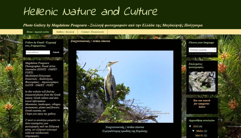The image size is (241, 138).
Task: Click the You can search for categories text
Action: (x=202, y=104)
